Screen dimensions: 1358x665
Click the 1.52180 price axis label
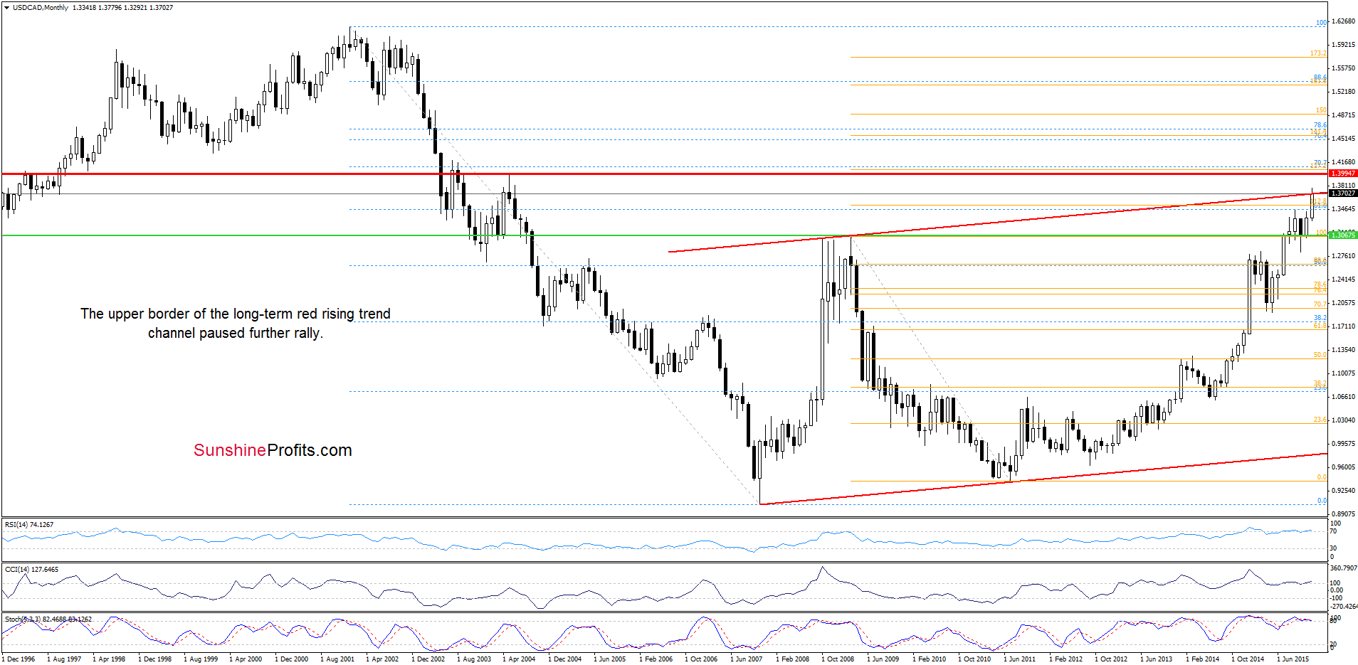[1343, 92]
